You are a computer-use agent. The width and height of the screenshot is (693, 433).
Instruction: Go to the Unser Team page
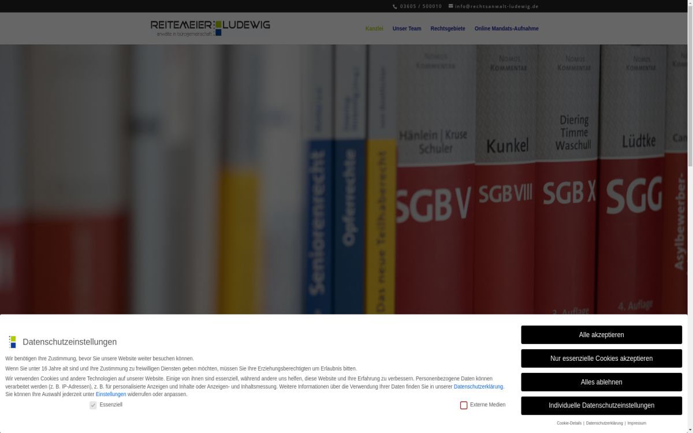pos(407,29)
